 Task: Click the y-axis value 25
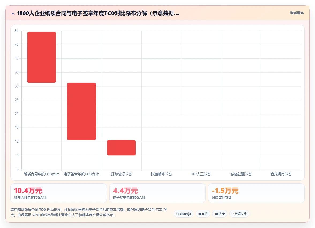click(x=17, y=100)
